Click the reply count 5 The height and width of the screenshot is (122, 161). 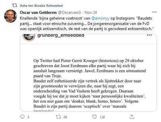point(28,117)
